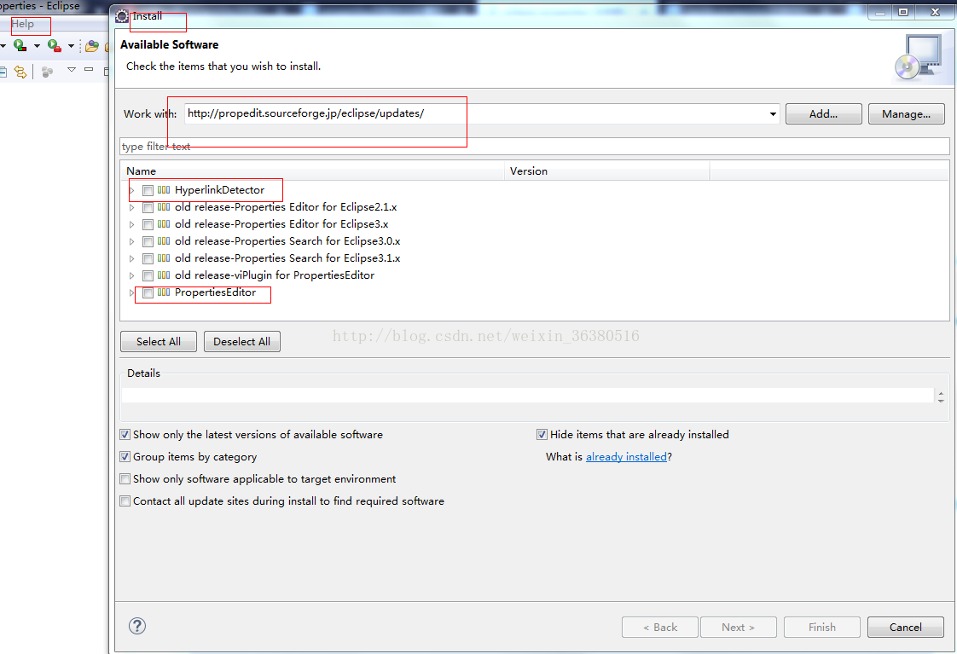The image size is (957, 654).
Task: Click the Next > button
Action: pos(739,628)
